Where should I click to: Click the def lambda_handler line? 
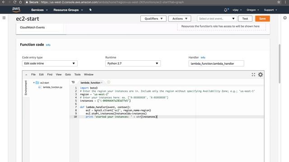coord(105,107)
